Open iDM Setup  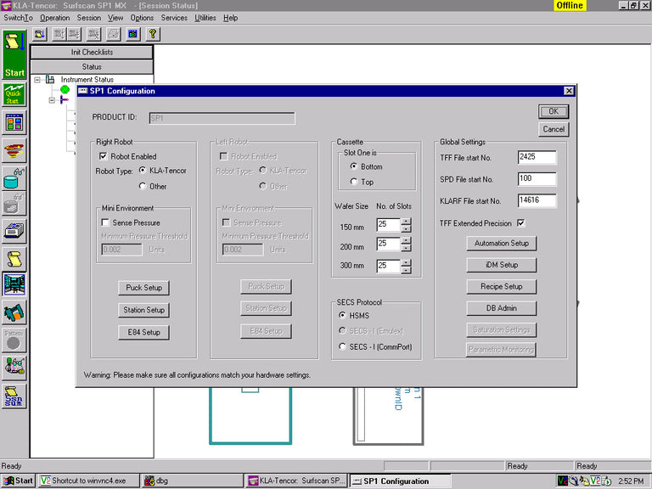pyautogui.click(x=502, y=265)
